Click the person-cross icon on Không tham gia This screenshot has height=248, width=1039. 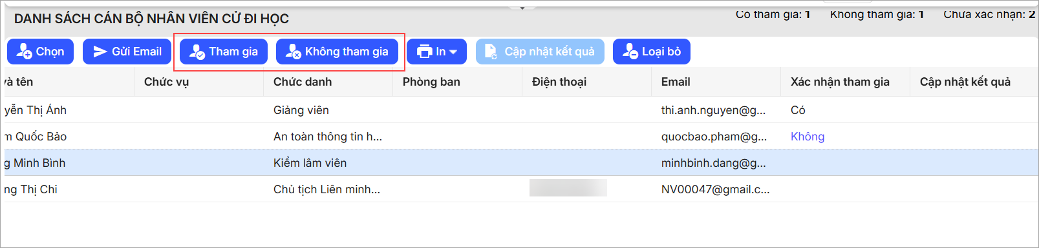click(x=294, y=52)
